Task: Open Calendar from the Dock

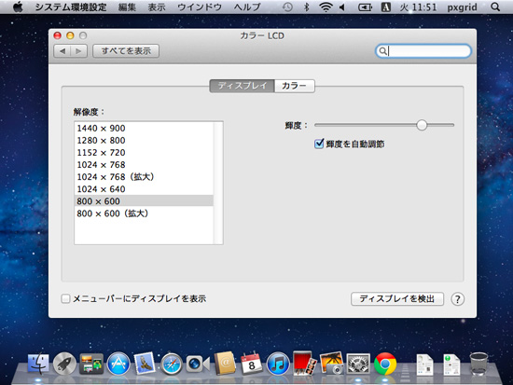Action: click(x=251, y=364)
